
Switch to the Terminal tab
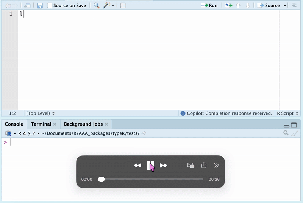coord(41,124)
